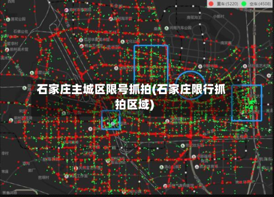The height and width of the screenshot is (197, 274).
Task: Select the 空车:(4508) legend label
Action: tap(260, 4)
